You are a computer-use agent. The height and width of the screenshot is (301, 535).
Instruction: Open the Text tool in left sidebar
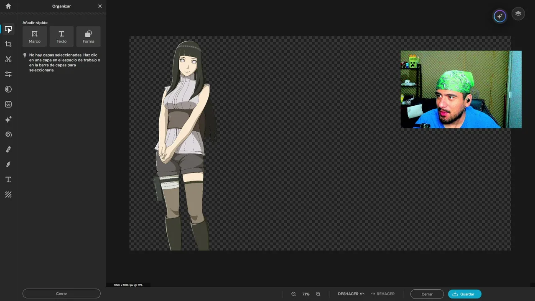(x=8, y=179)
